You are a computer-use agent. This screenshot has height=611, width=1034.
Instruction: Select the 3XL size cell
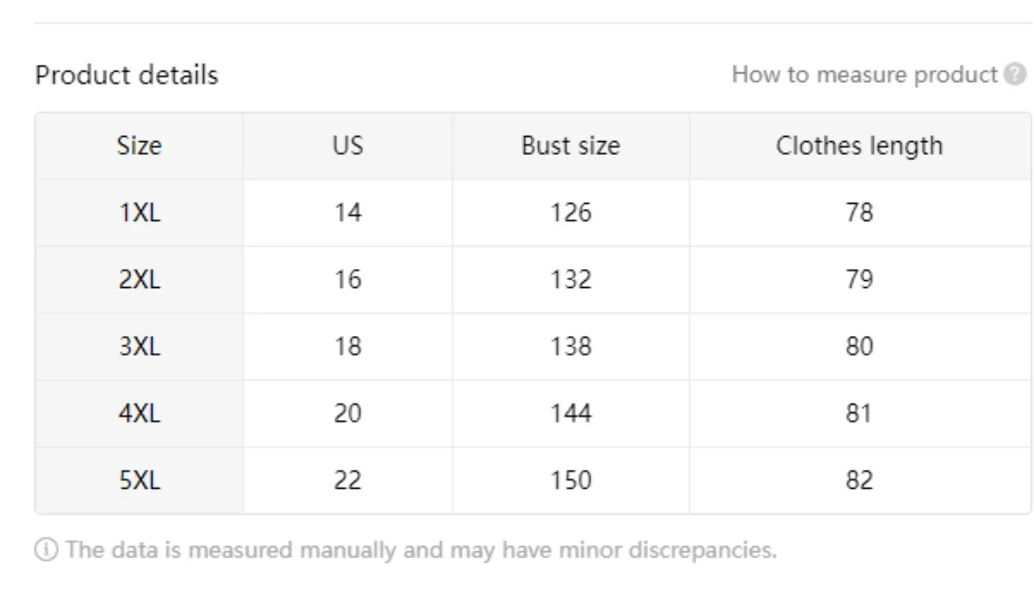click(139, 346)
